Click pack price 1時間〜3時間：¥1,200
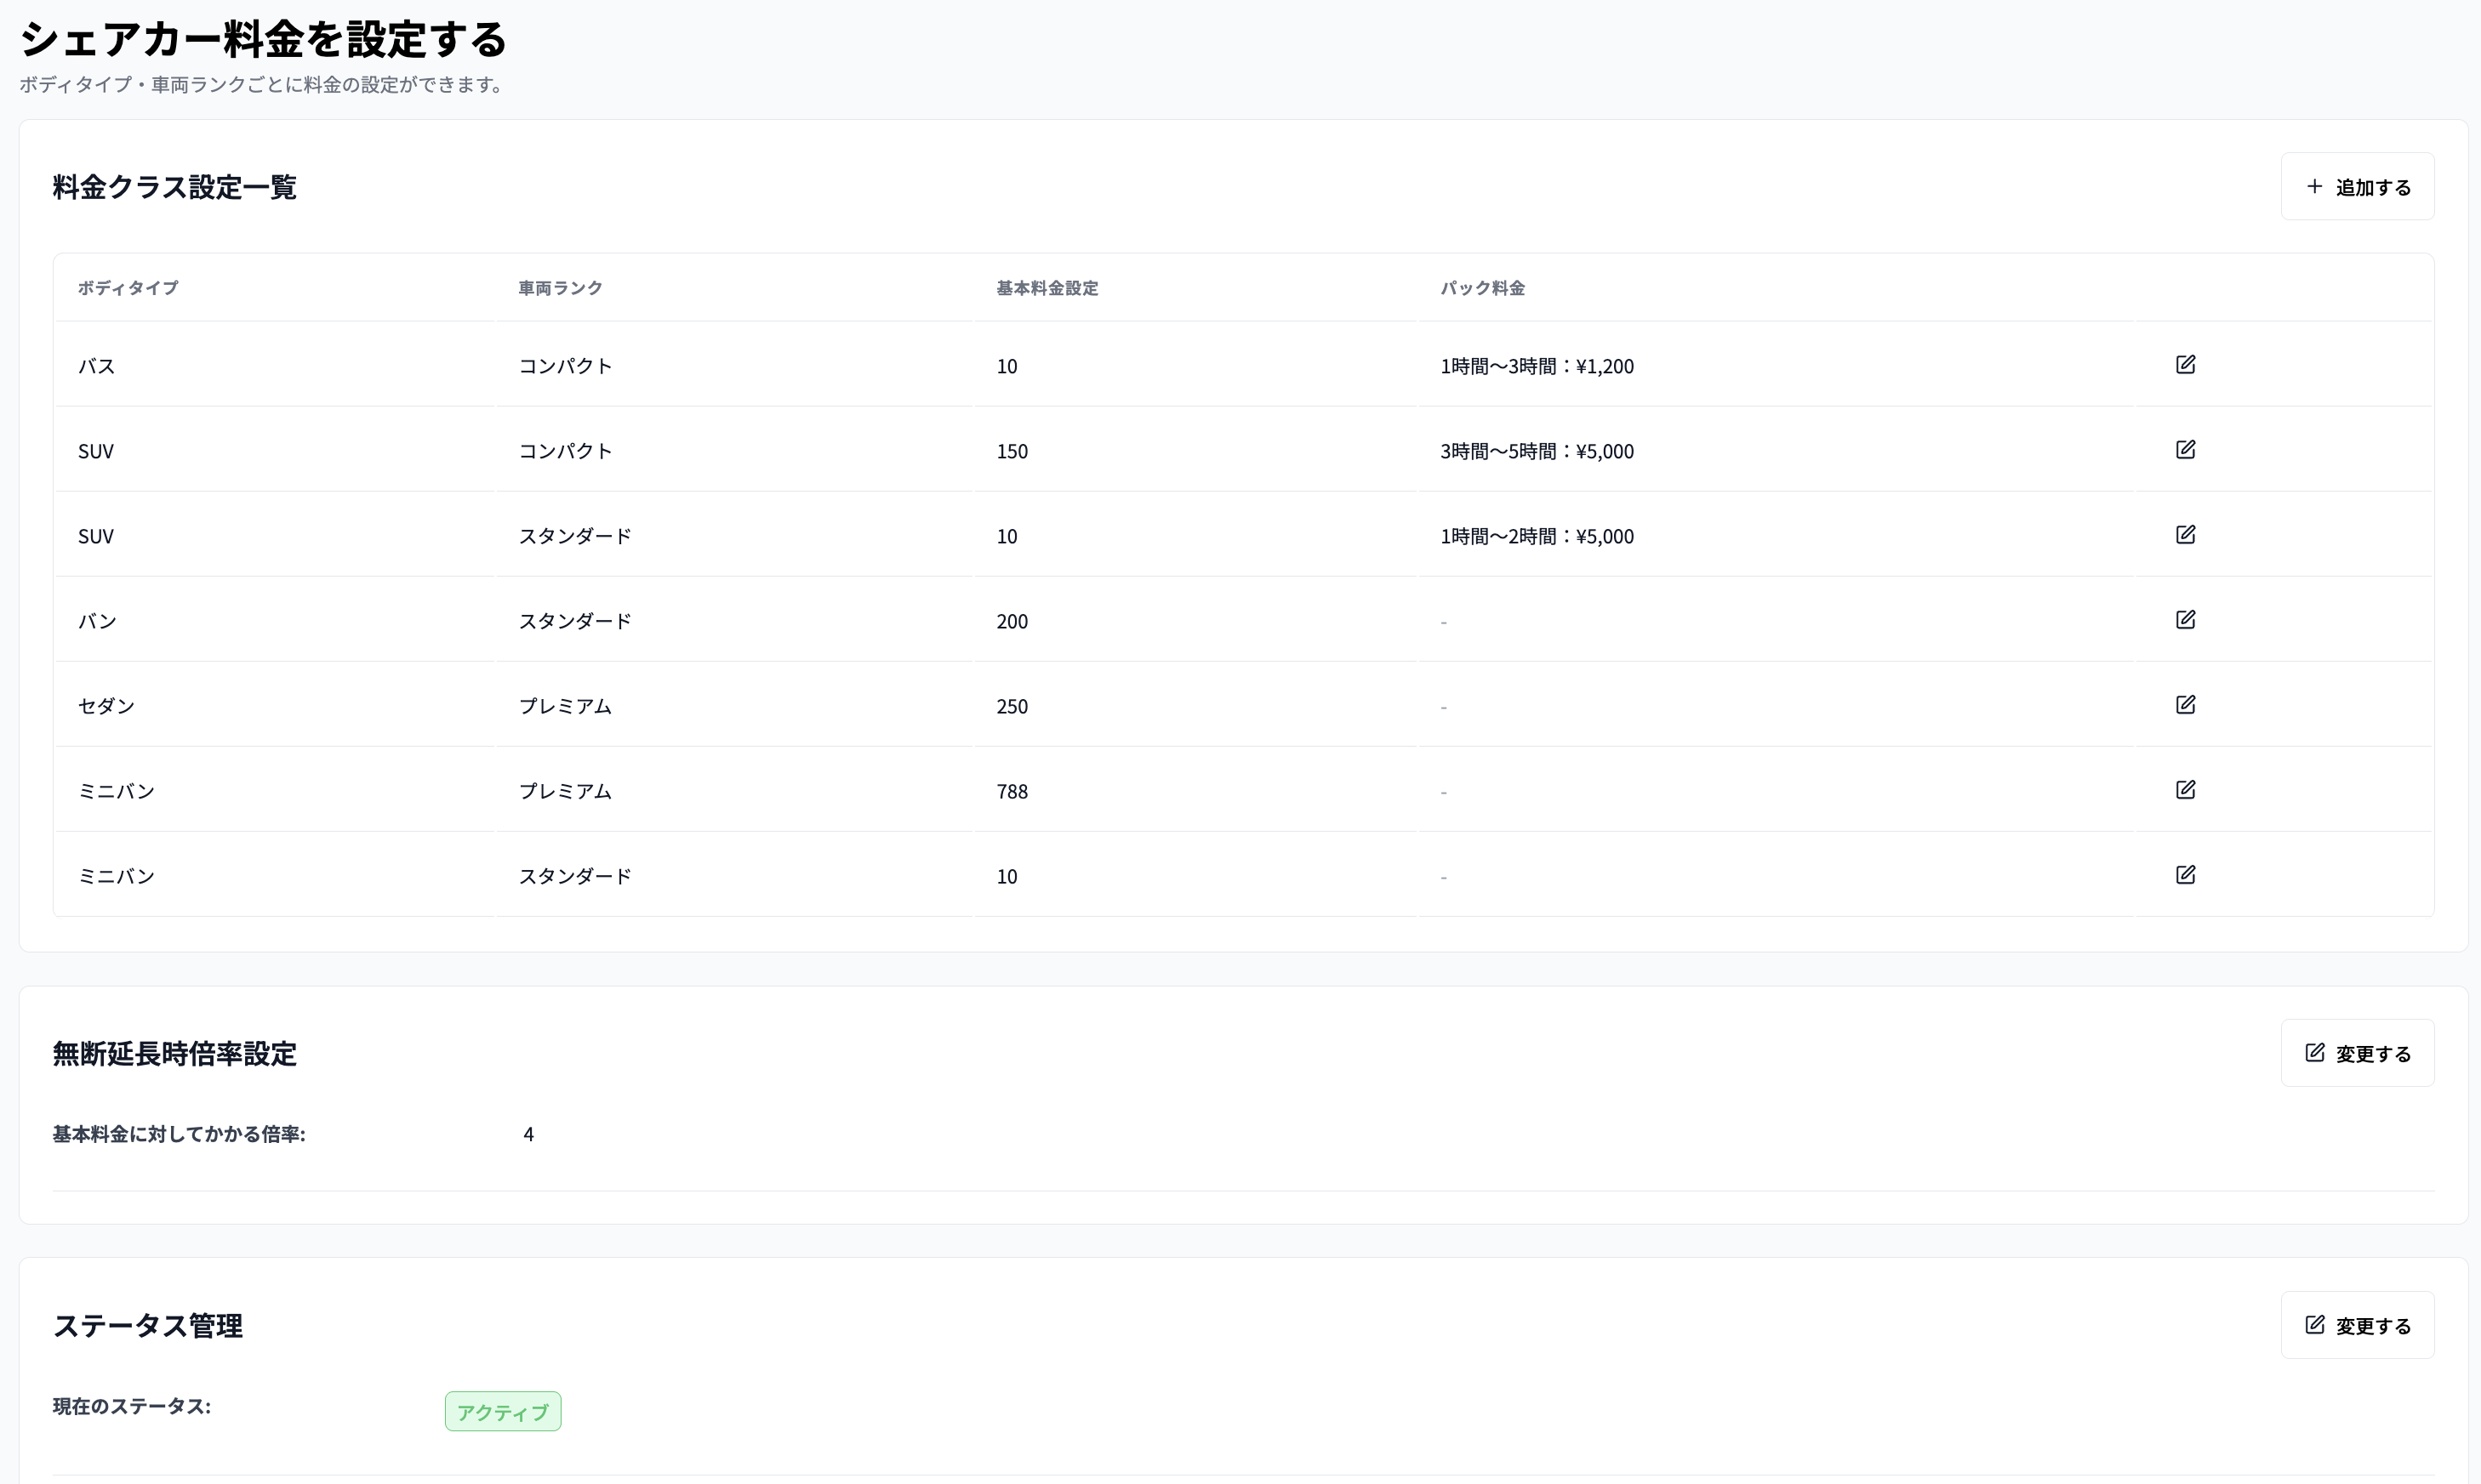Image resolution: width=2481 pixels, height=1484 pixels. pos(1537,366)
